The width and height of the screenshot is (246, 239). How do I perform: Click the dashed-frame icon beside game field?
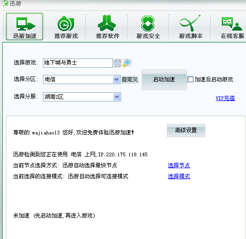(118, 63)
